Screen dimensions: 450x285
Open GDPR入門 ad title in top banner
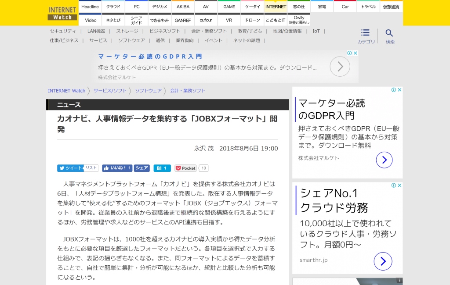(150, 57)
